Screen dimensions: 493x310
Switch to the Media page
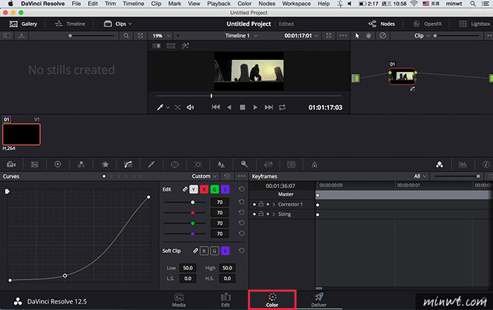click(179, 300)
